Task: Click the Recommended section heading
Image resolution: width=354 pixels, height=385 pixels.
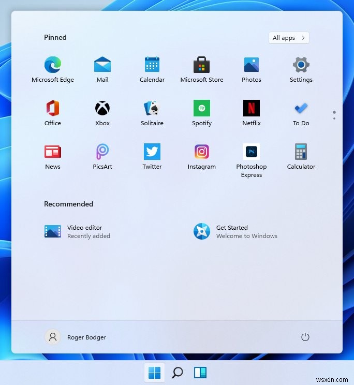Action: 68,204
